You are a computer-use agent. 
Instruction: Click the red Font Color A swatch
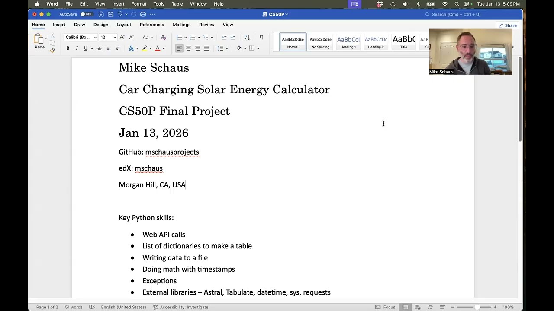[158, 48]
